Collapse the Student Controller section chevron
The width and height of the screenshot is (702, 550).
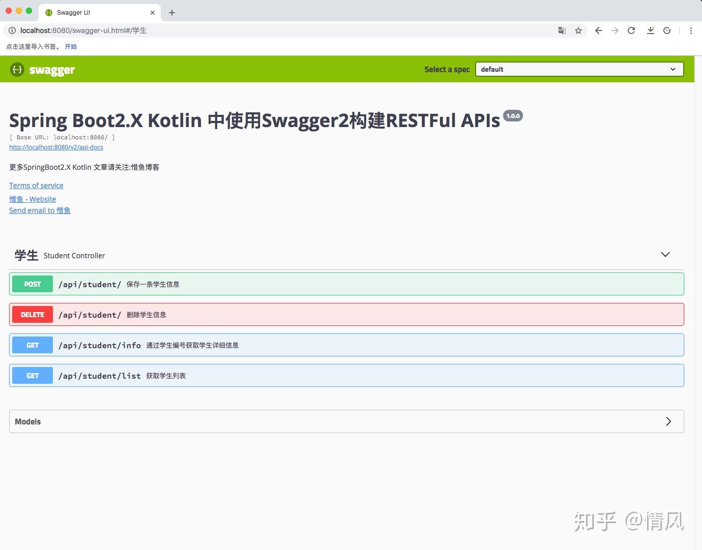click(665, 254)
